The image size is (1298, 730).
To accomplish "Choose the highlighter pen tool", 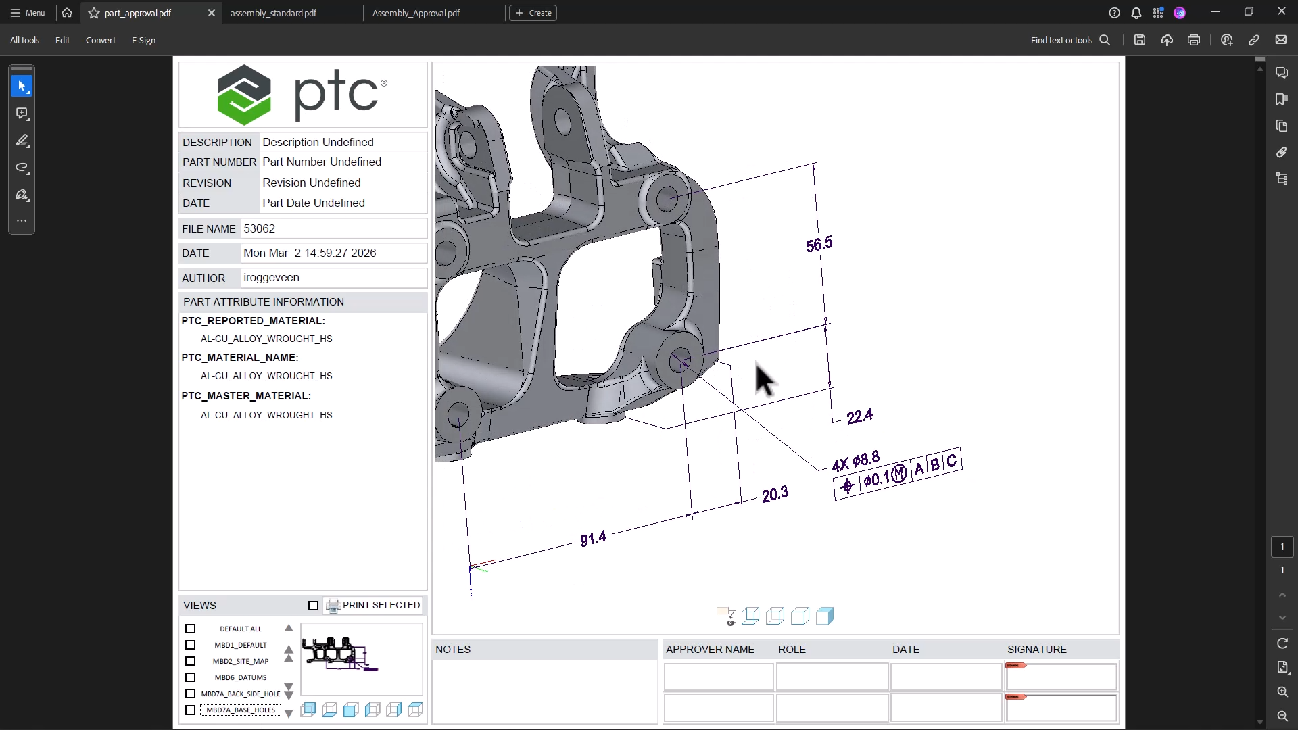I will coord(22,141).
